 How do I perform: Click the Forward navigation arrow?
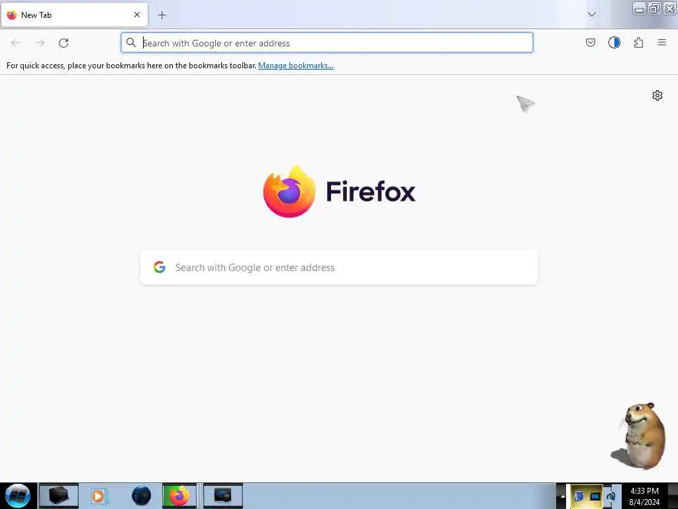tap(40, 43)
